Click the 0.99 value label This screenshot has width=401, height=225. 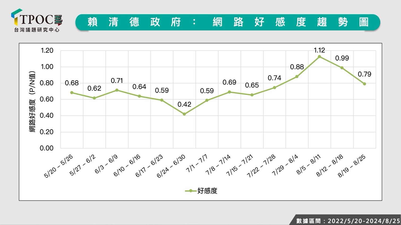(x=342, y=58)
